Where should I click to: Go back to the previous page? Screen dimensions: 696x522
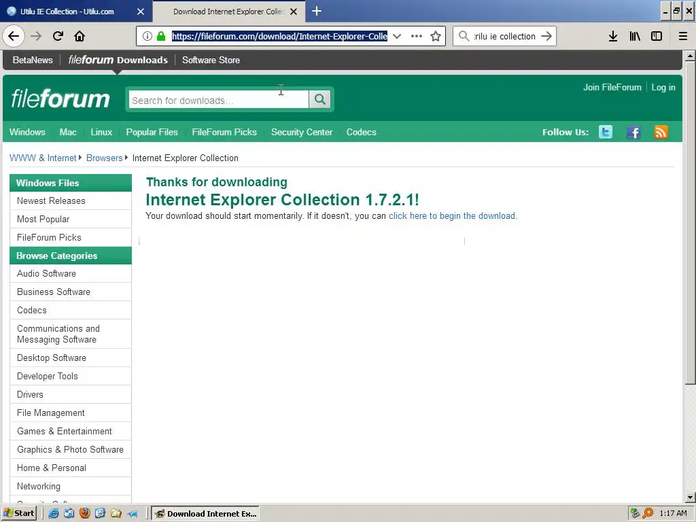click(x=14, y=36)
